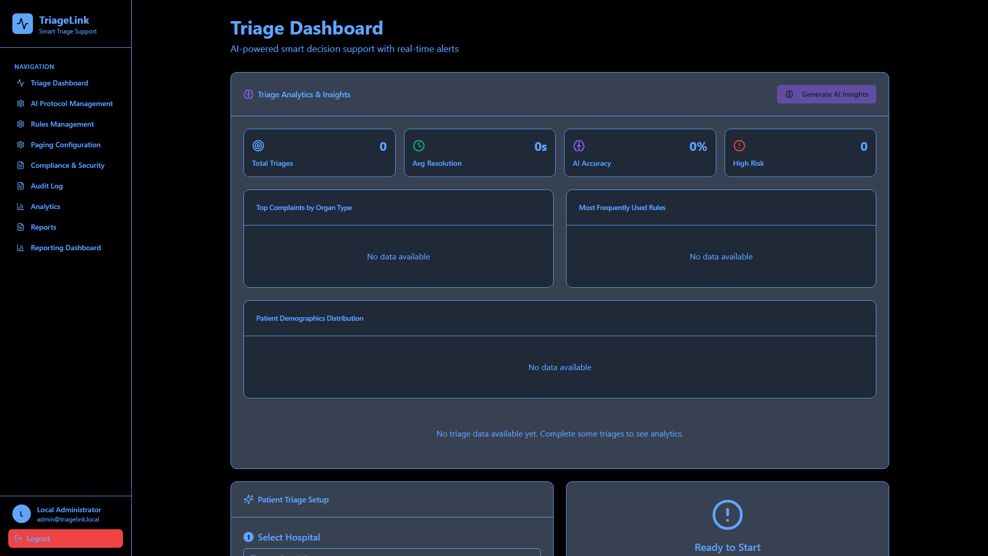Click the 0% AI Accuracy value
The width and height of the screenshot is (988, 556).
[698, 147]
